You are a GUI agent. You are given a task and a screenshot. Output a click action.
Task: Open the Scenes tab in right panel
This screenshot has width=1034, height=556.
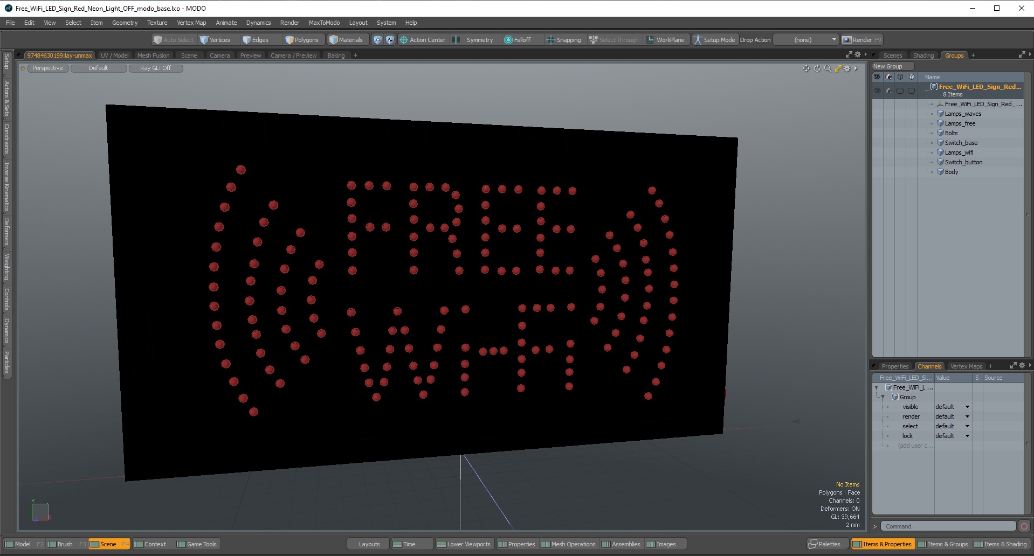click(x=892, y=55)
